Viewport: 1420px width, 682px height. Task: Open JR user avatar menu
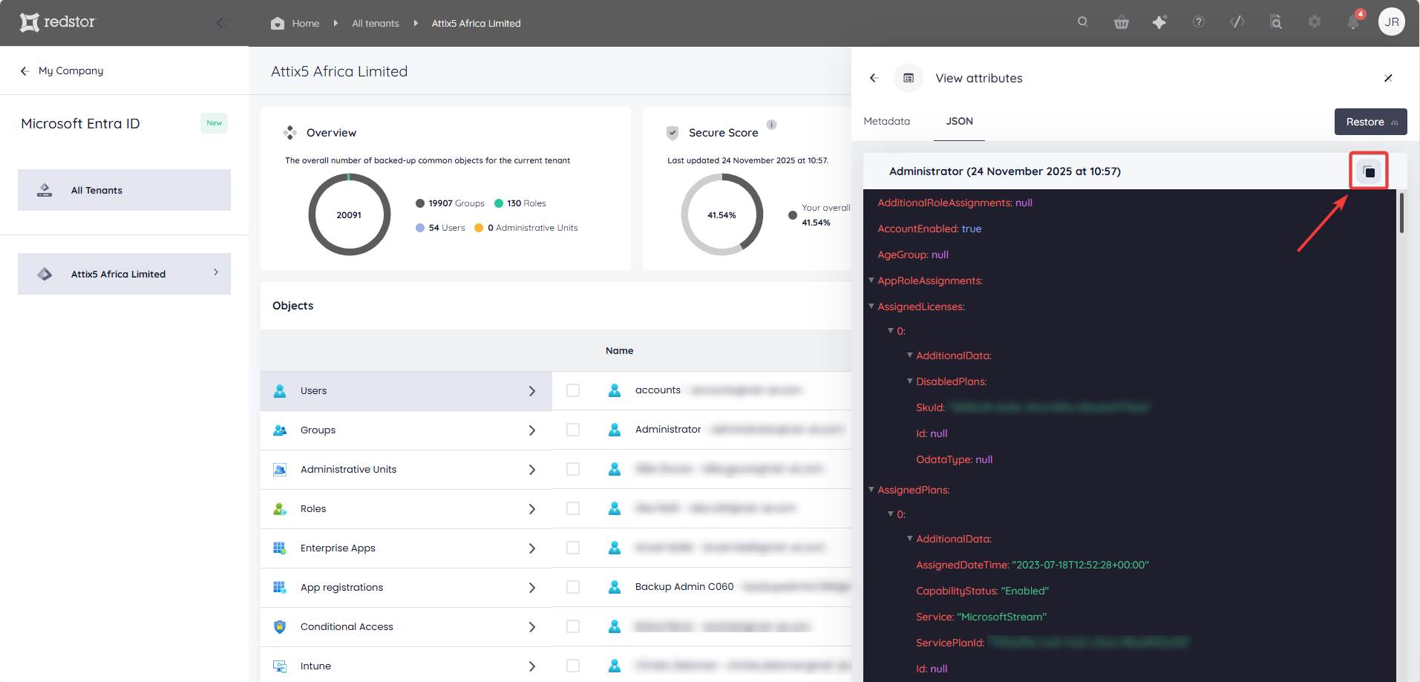pos(1392,22)
